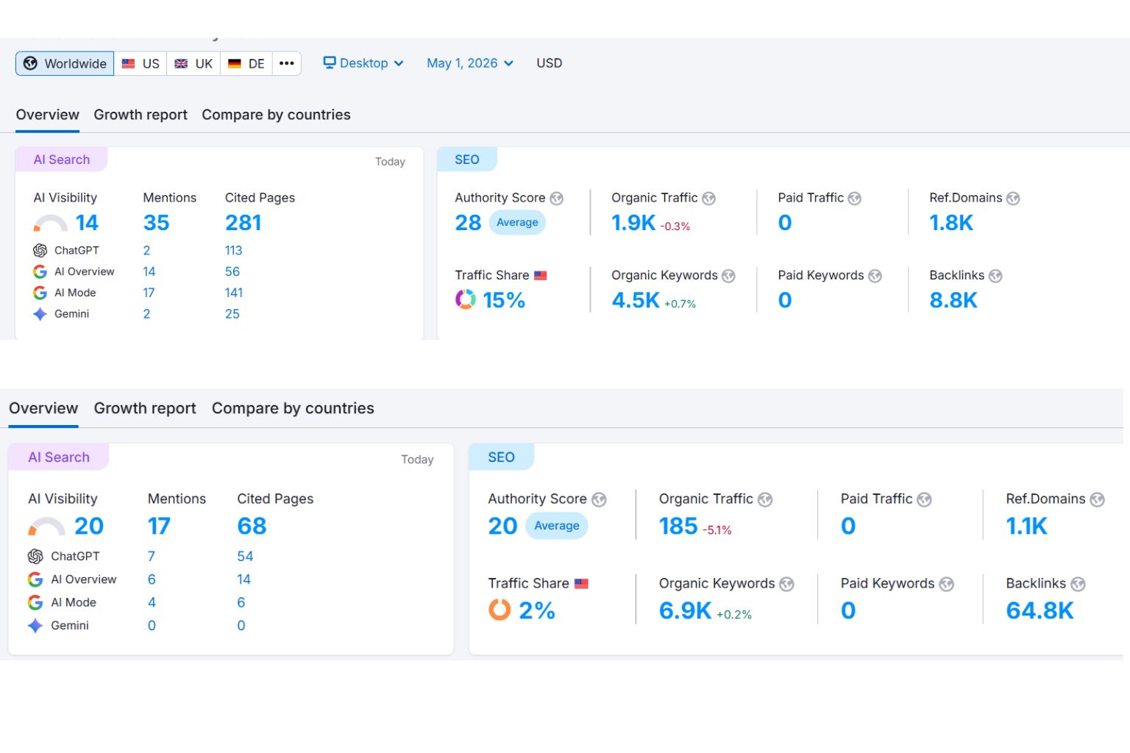The width and height of the screenshot is (1130, 753).
Task: Click the upper SEO badge
Action: pos(467,160)
